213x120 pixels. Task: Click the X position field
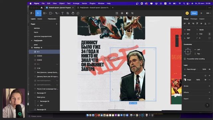point(189,30)
